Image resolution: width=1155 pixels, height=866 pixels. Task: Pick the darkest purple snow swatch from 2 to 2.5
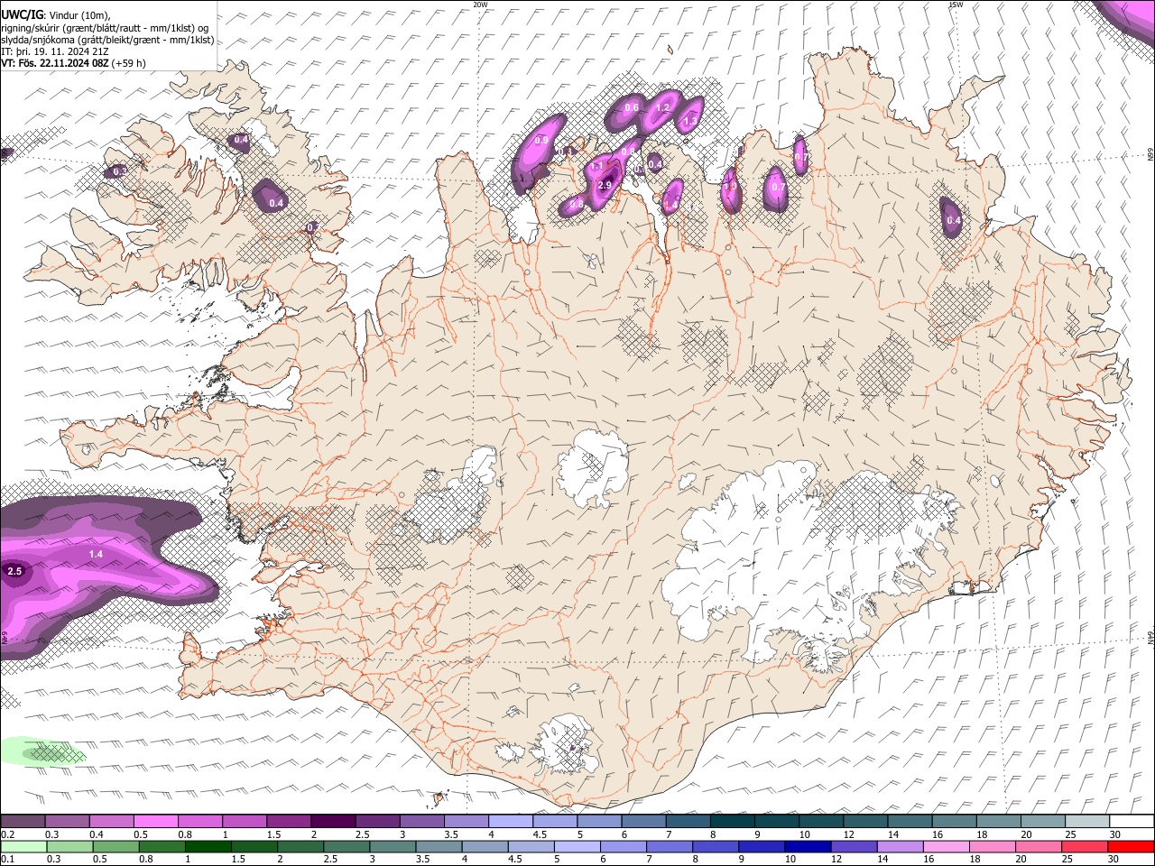332,821
